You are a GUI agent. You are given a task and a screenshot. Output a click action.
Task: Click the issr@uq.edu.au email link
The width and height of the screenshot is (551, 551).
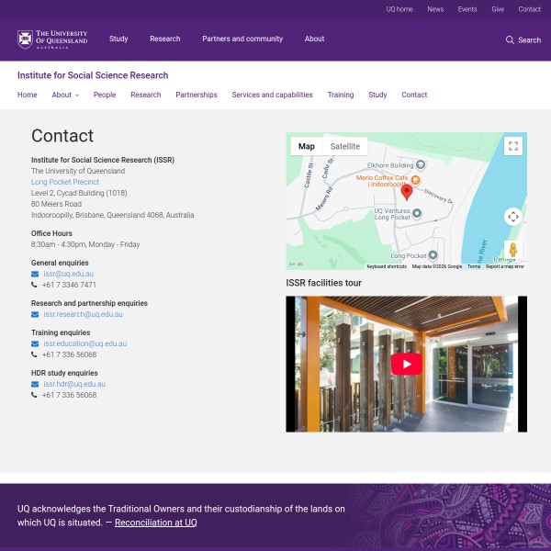68,274
